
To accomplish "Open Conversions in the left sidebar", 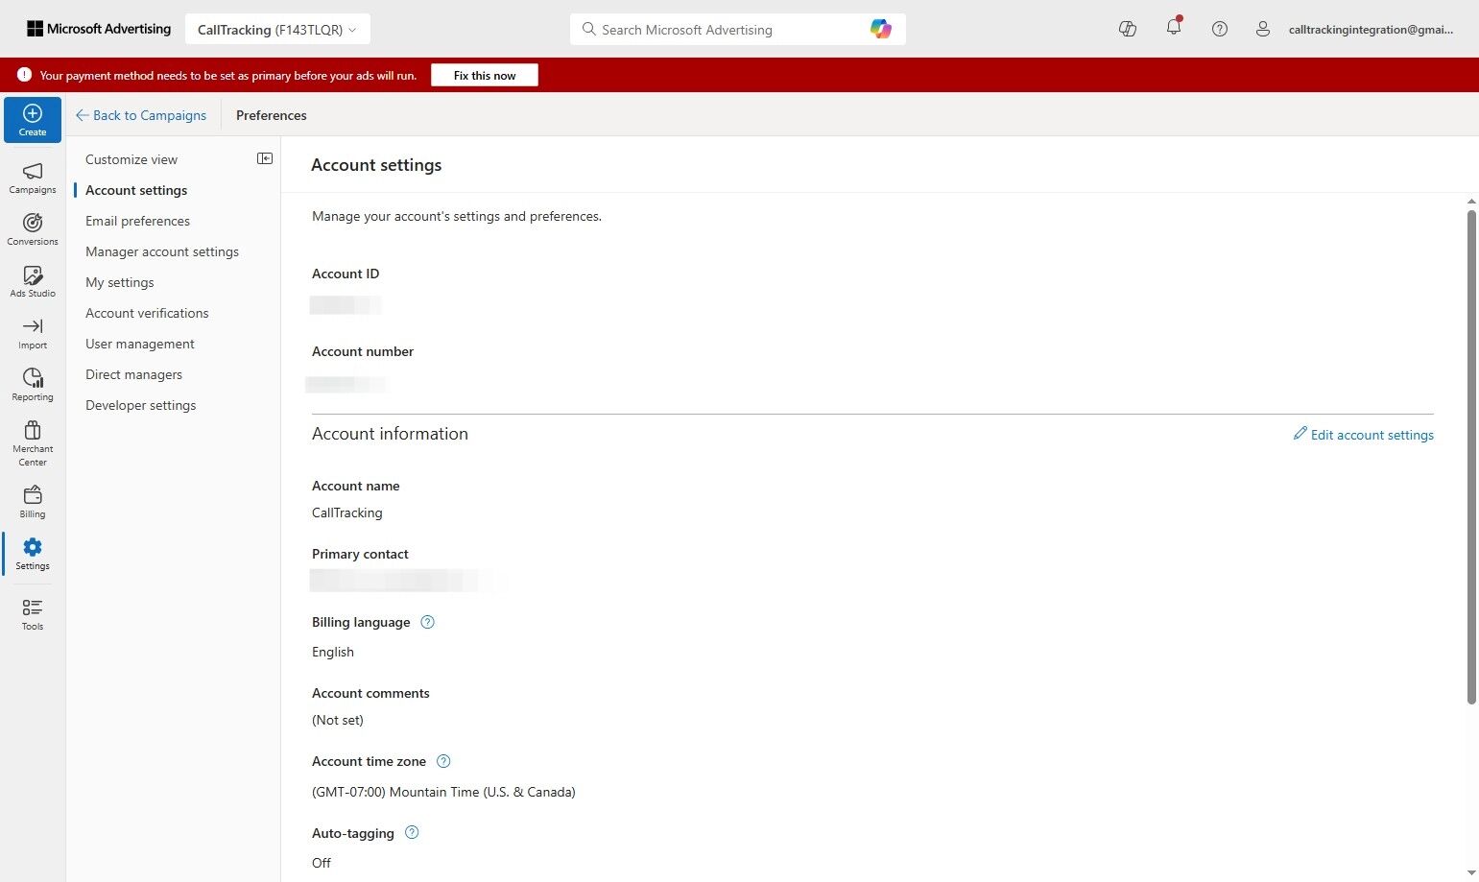I will 33,229.
